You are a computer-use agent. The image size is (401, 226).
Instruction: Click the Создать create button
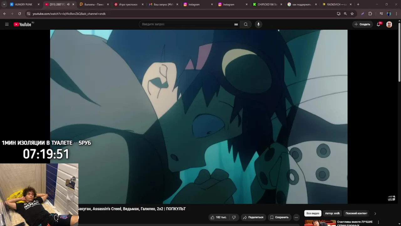(x=362, y=24)
